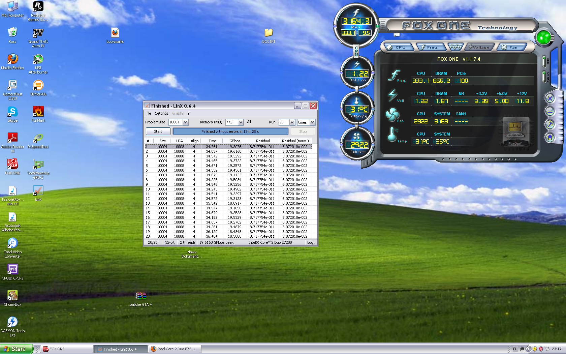Expand the Problem size dropdown arrow

pyautogui.click(x=186, y=122)
